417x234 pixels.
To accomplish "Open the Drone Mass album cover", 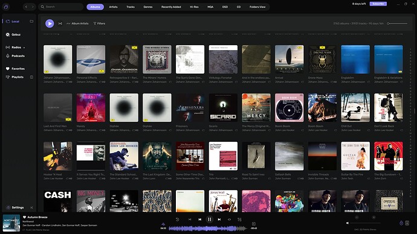I will (x=322, y=60).
